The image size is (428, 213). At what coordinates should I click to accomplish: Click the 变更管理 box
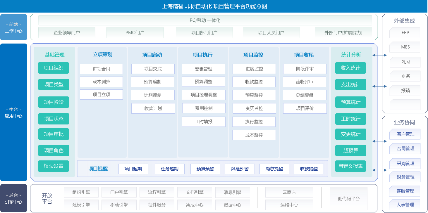pos(203,69)
